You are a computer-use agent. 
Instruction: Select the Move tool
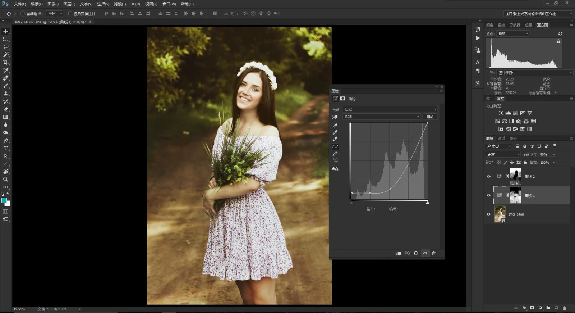pos(6,31)
